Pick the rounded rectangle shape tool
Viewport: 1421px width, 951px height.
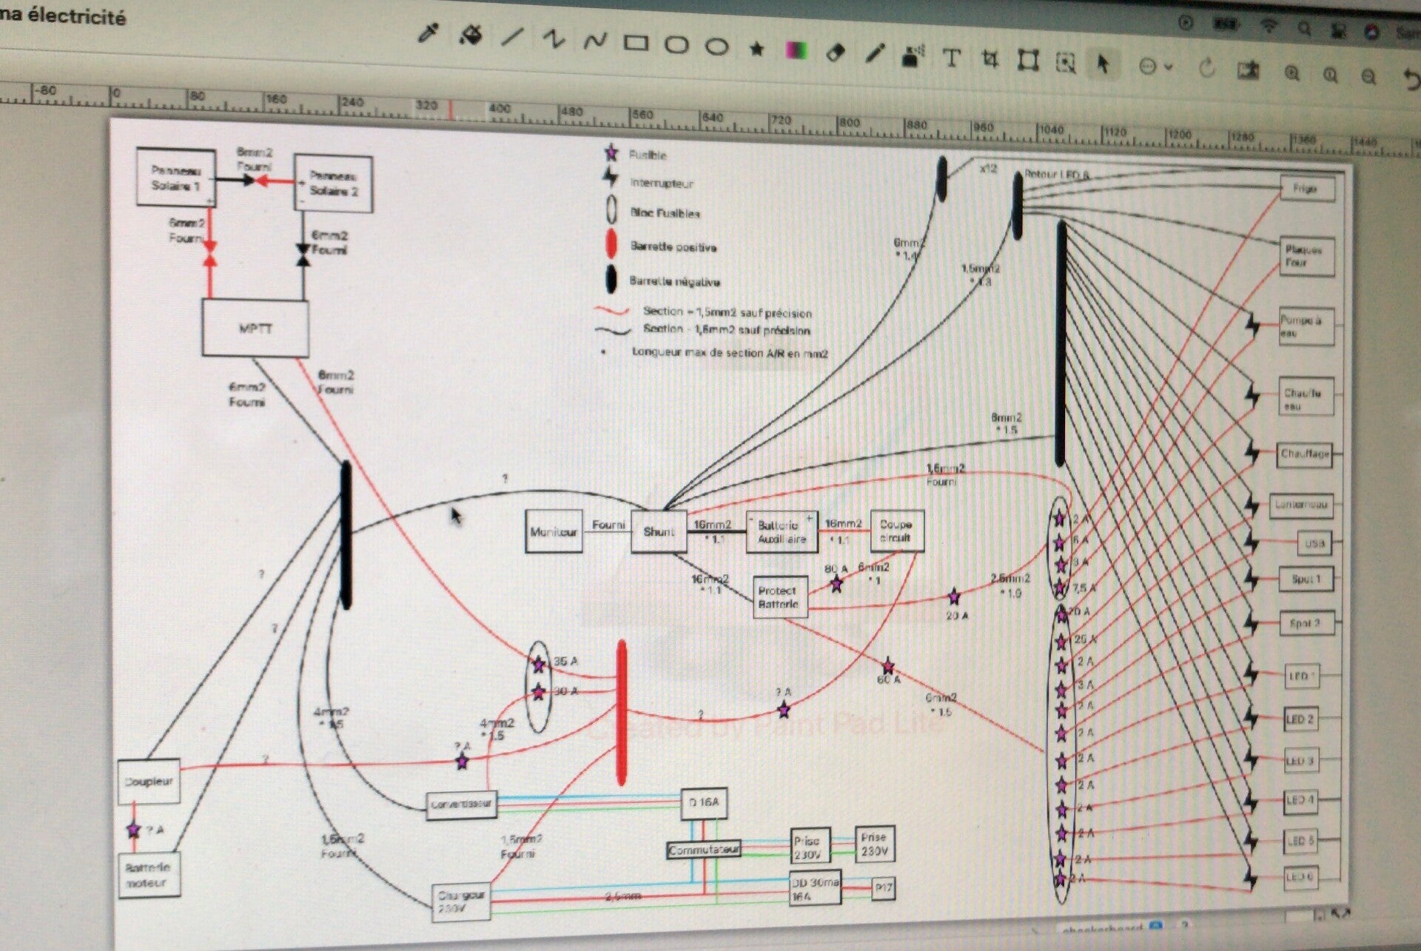pyautogui.click(x=676, y=45)
